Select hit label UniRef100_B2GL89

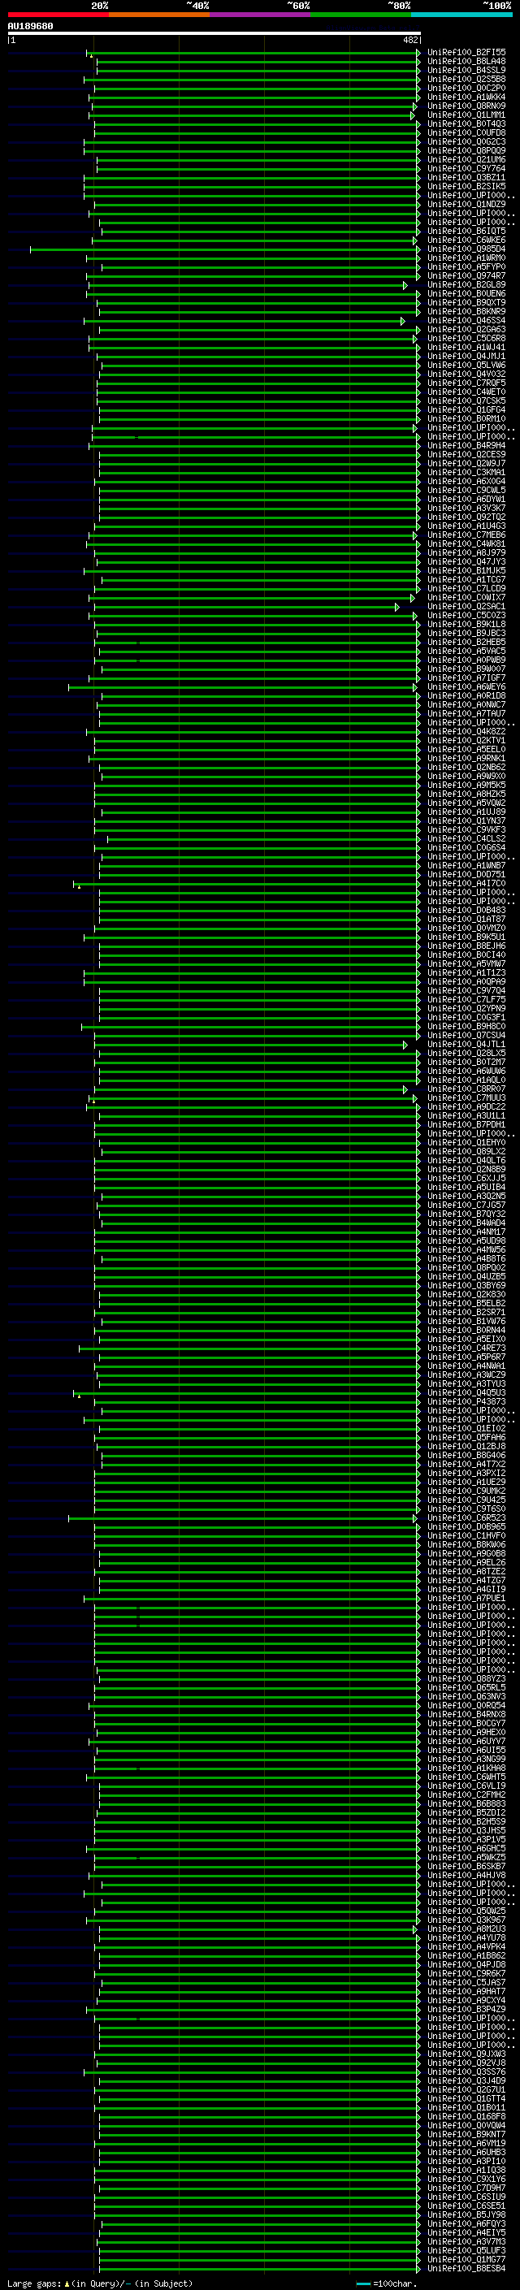pyautogui.click(x=466, y=285)
